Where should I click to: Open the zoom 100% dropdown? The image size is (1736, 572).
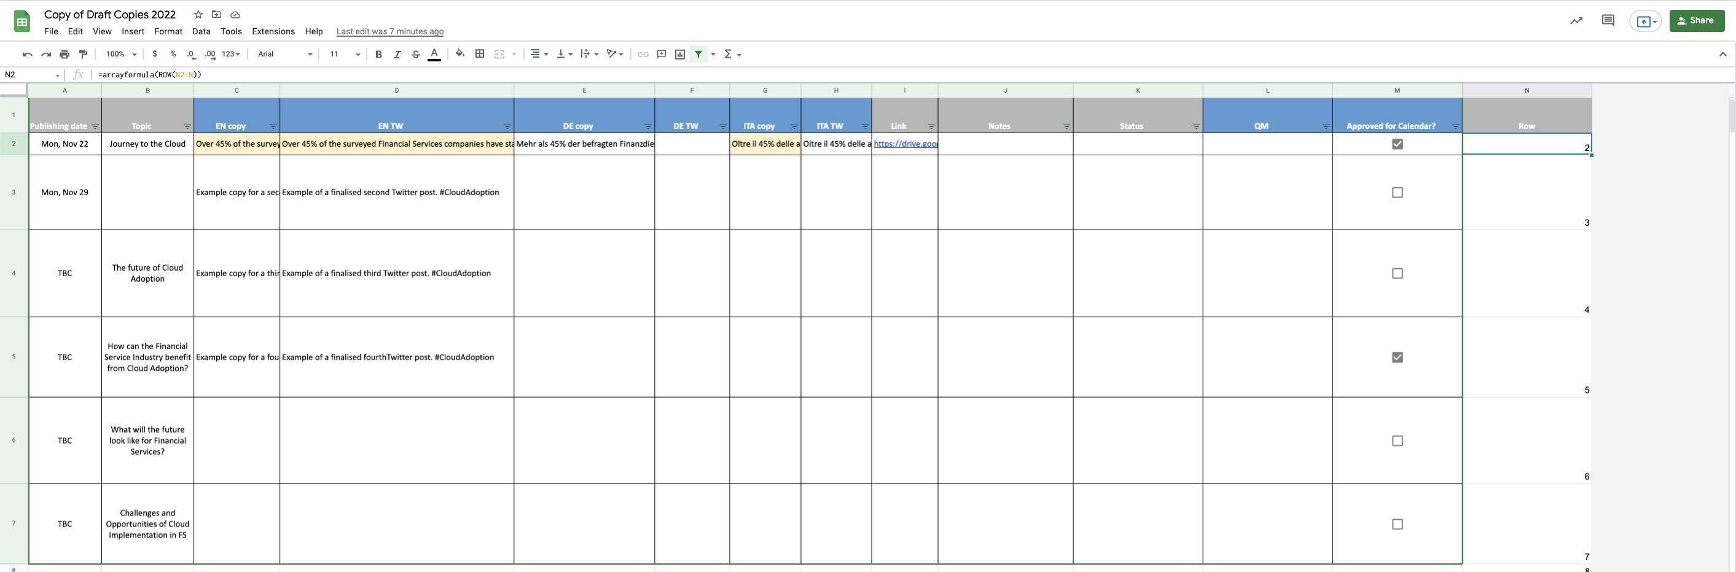[x=121, y=55]
